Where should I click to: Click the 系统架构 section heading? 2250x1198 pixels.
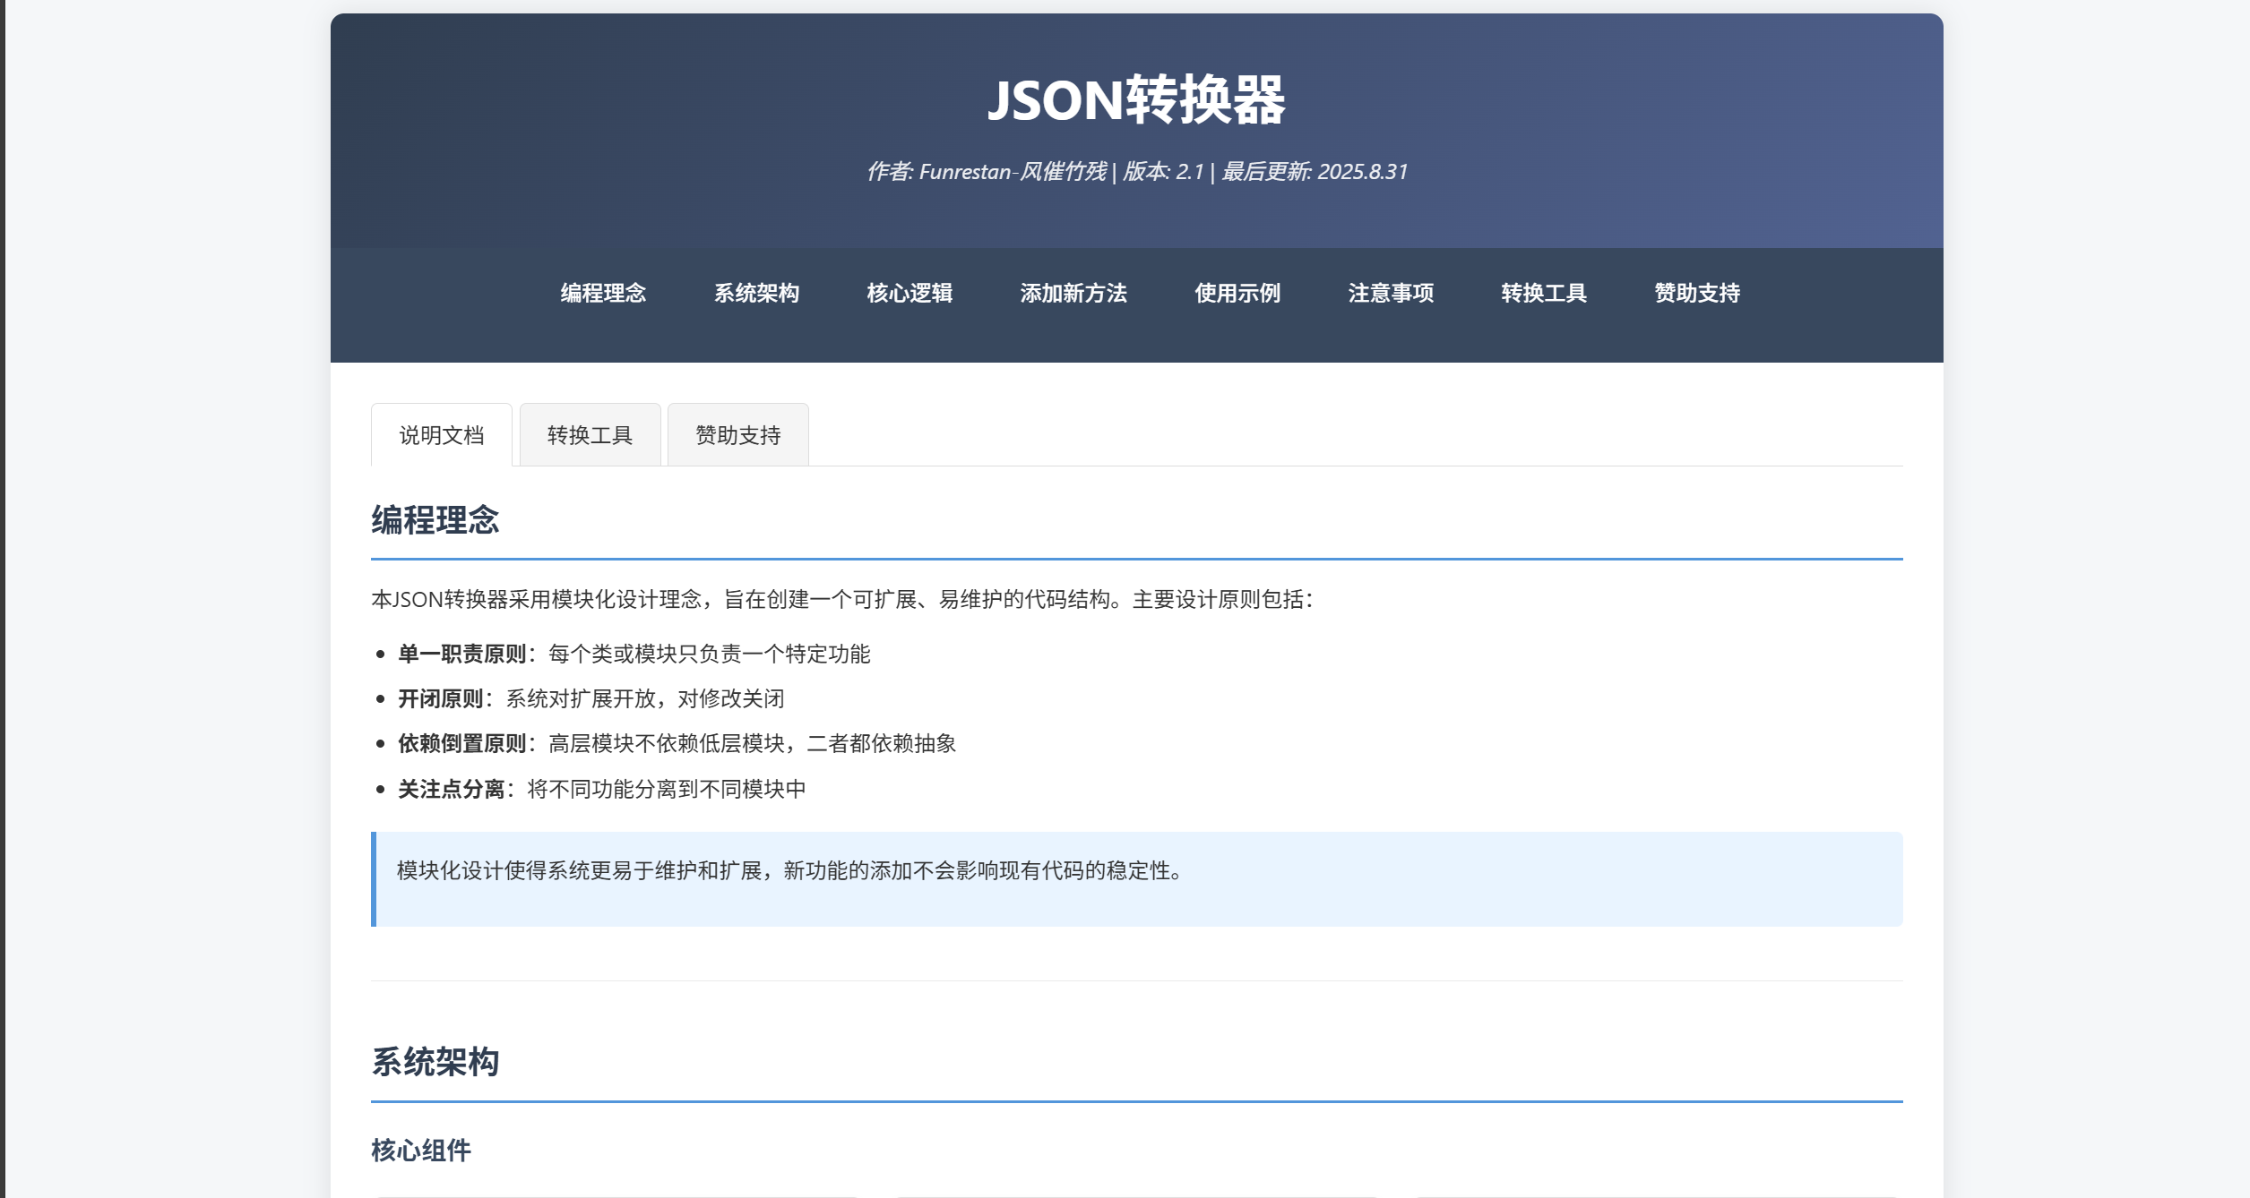click(436, 1060)
